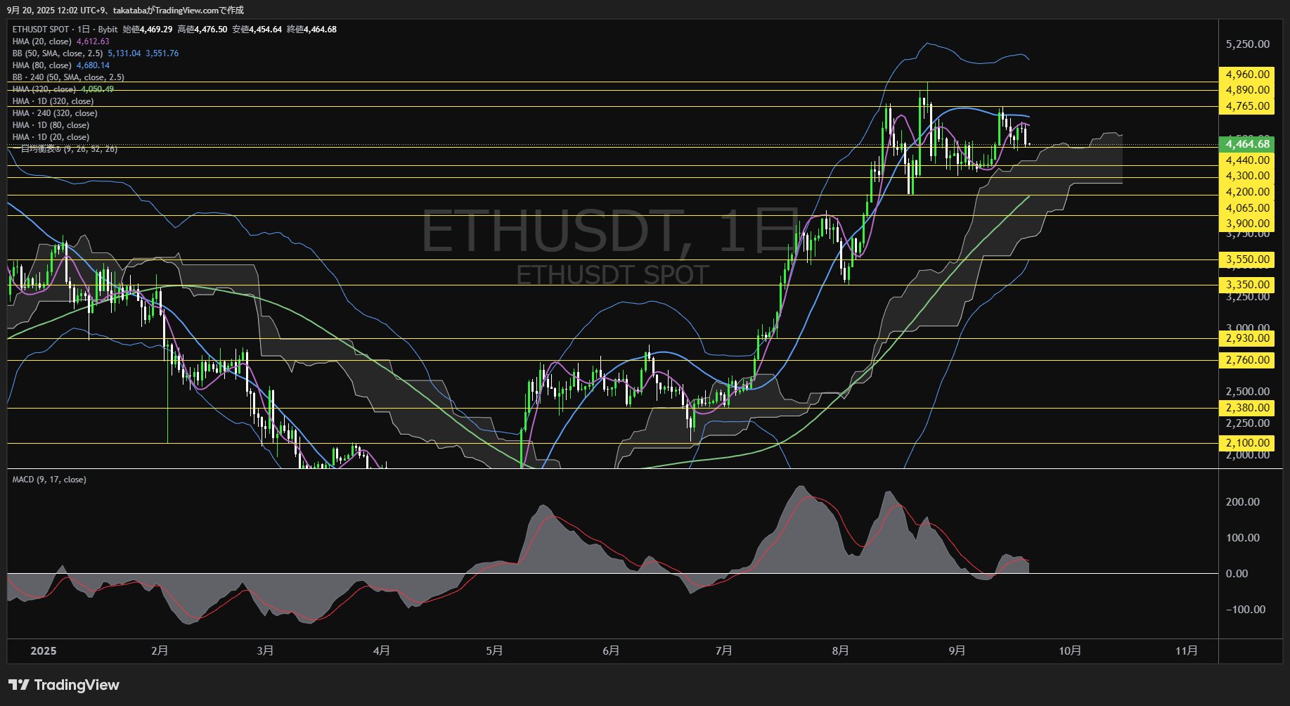Image resolution: width=1290 pixels, height=706 pixels.
Task: Select the HMA · 1D (80, close) legend
Action: 51,125
